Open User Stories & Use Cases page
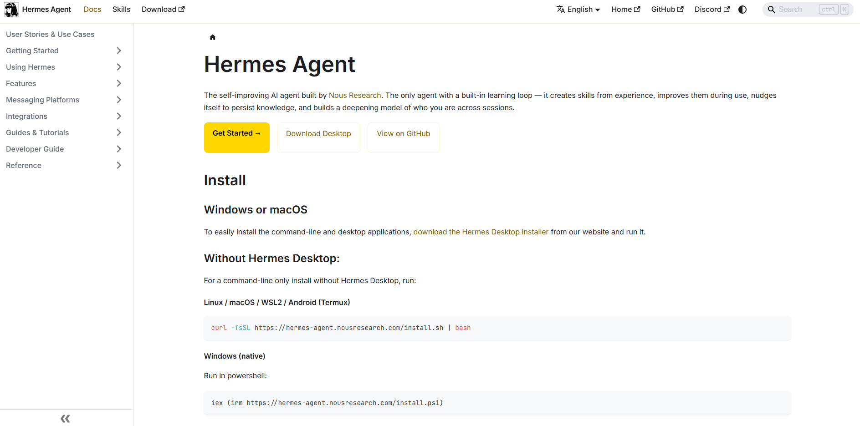 point(50,34)
